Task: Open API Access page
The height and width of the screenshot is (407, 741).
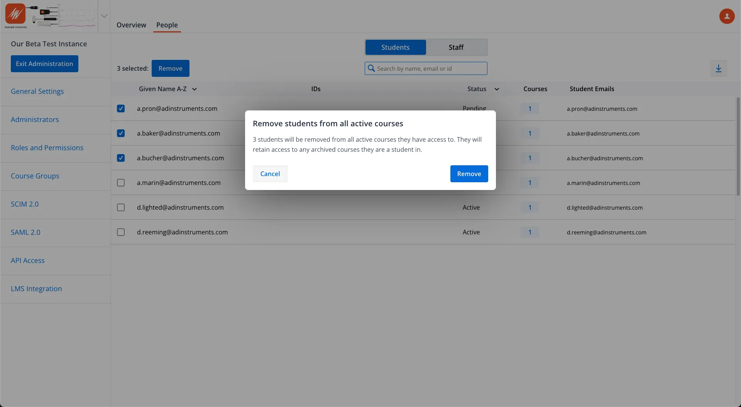Action: (x=28, y=261)
